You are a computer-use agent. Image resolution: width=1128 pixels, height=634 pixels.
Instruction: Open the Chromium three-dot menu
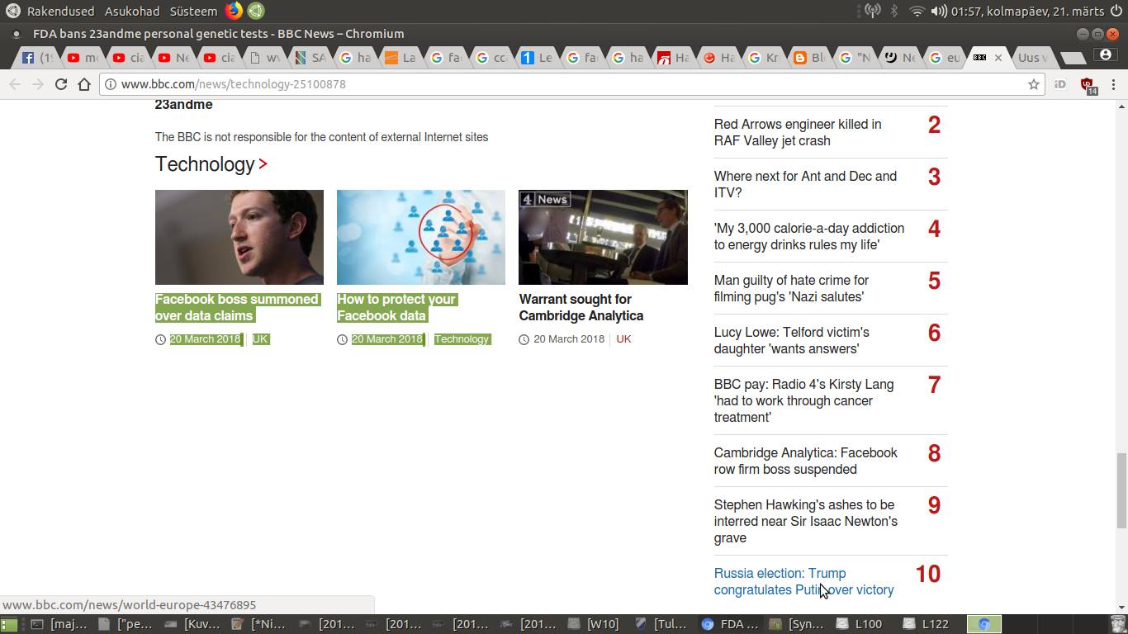1113,84
